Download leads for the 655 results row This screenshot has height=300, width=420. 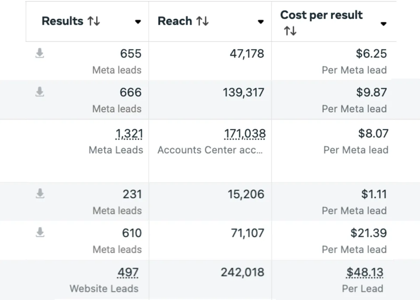click(40, 53)
